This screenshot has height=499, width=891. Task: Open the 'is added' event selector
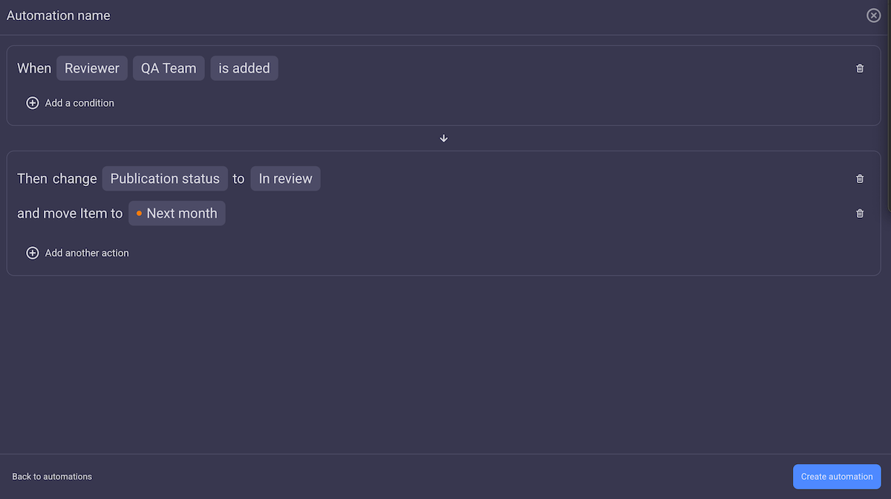tap(244, 67)
